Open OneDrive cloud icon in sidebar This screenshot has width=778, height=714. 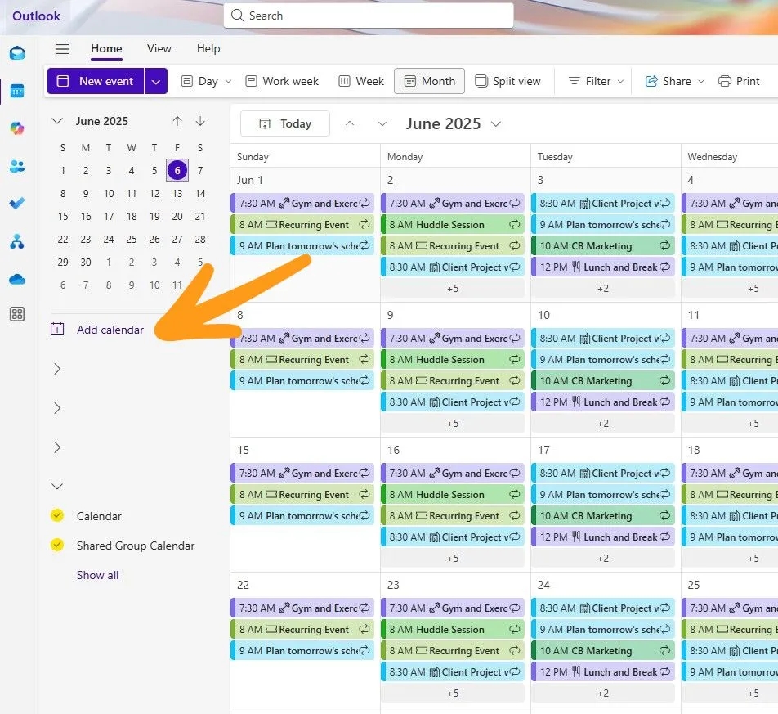17,279
